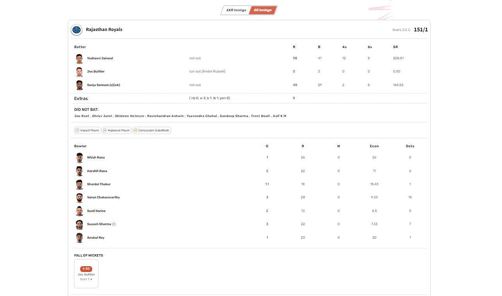Open Yashasvi Jaiswal's name link
Screen dimensions: 502x296
click(x=100, y=58)
